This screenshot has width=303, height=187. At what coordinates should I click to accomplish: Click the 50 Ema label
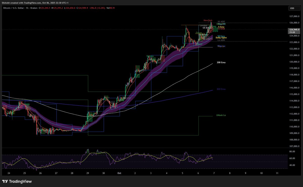[x=221, y=36]
